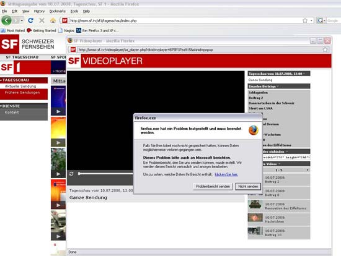Click the Nicht senden button
Image resolution: width=341 pixels, height=256 pixels.
click(x=248, y=186)
